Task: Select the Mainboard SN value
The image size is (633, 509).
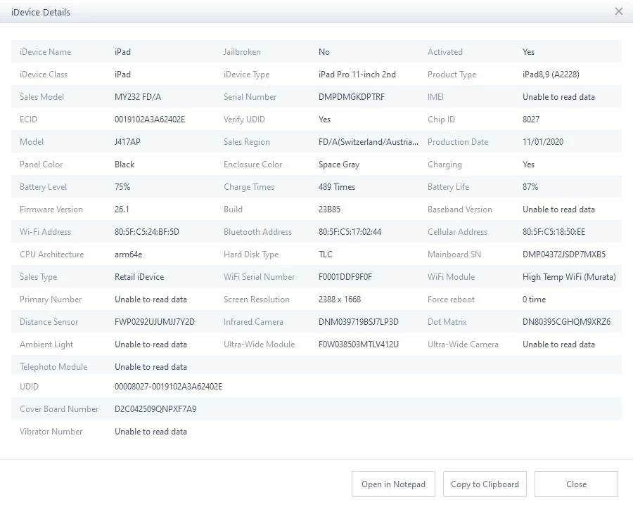Action: [x=564, y=254]
